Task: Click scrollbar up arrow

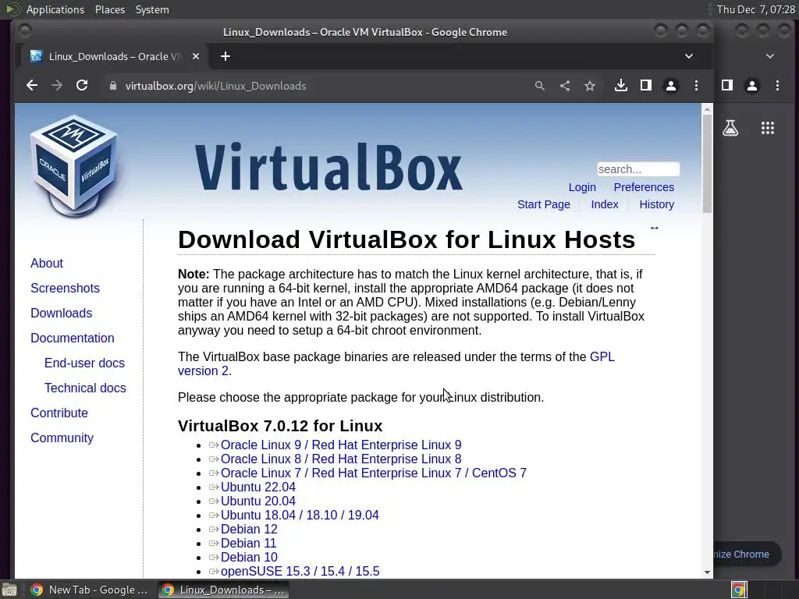Action: click(707, 108)
